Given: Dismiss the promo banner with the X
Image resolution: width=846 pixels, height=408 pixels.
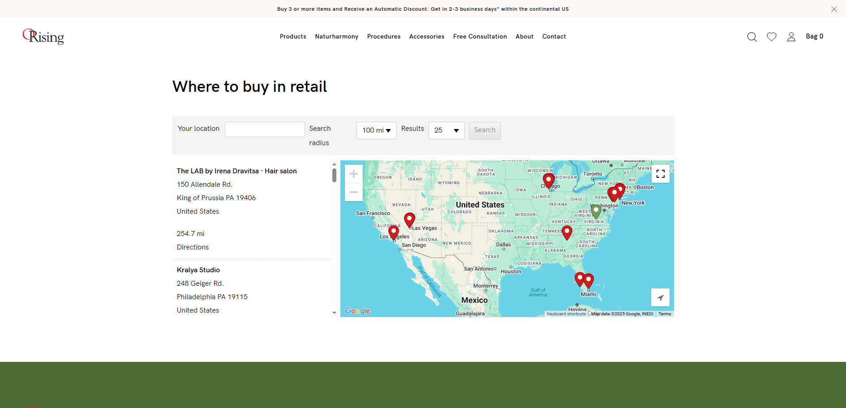Looking at the screenshot, I should tap(834, 9).
